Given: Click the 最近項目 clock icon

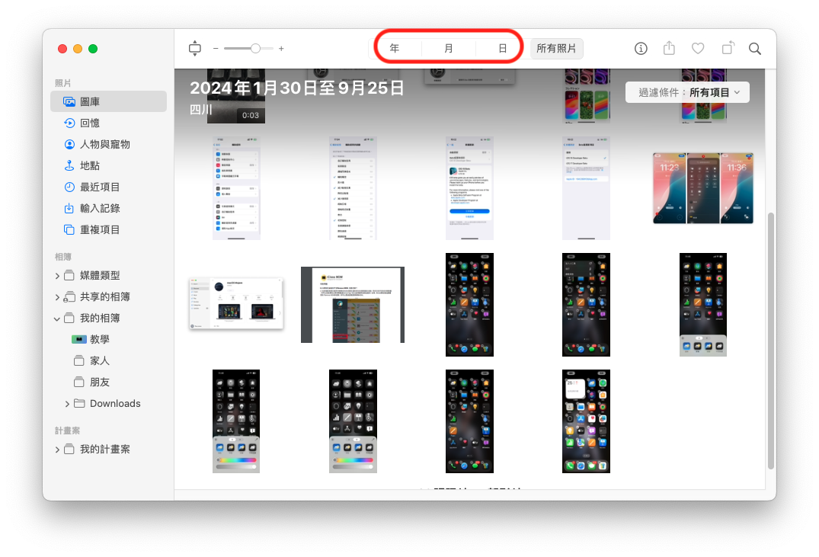Looking at the screenshot, I should [x=69, y=187].
